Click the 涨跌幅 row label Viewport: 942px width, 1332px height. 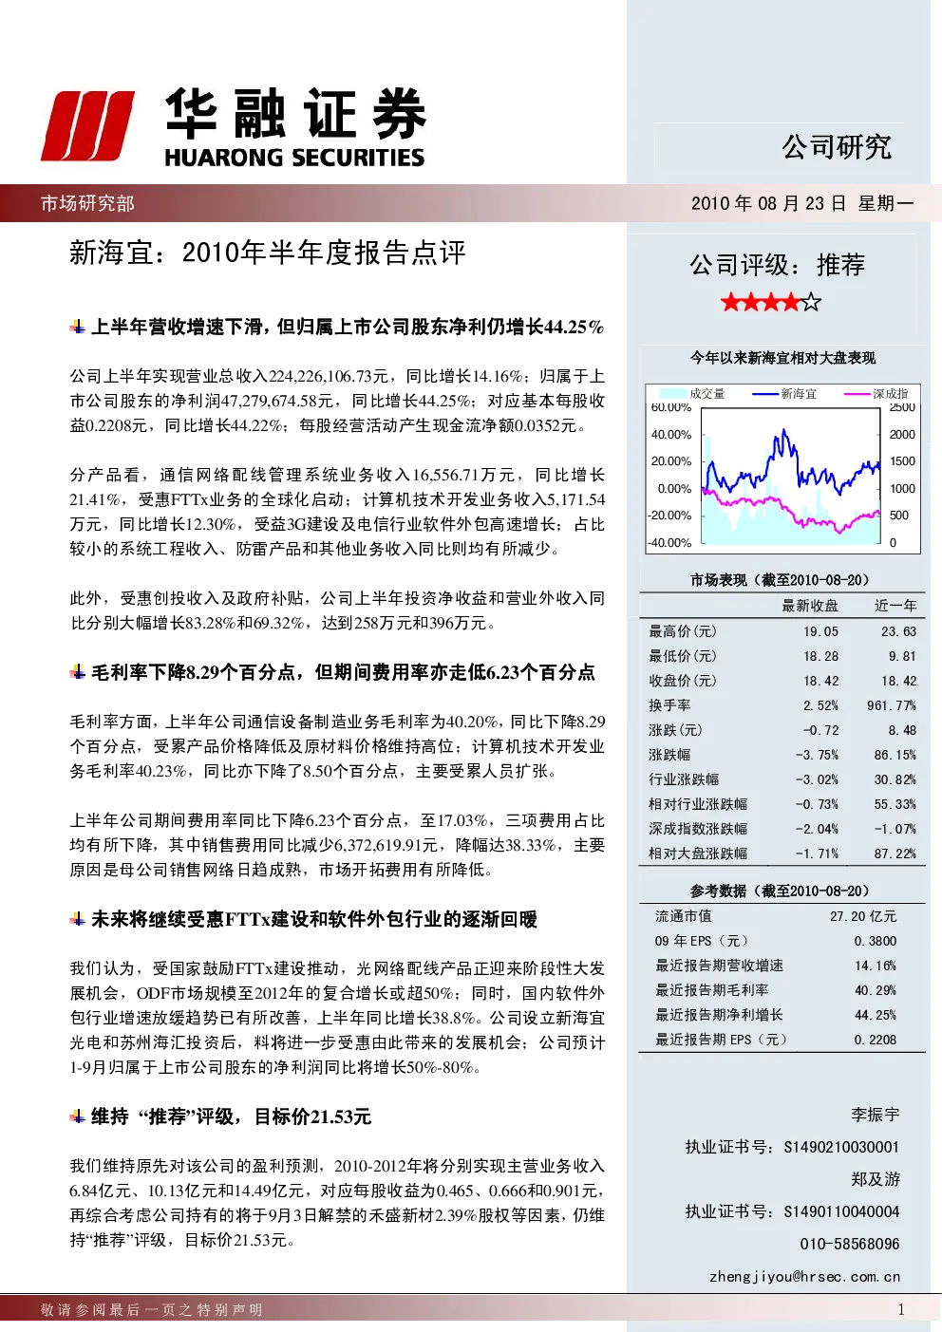pyautogui.click(x=669, y=755)
